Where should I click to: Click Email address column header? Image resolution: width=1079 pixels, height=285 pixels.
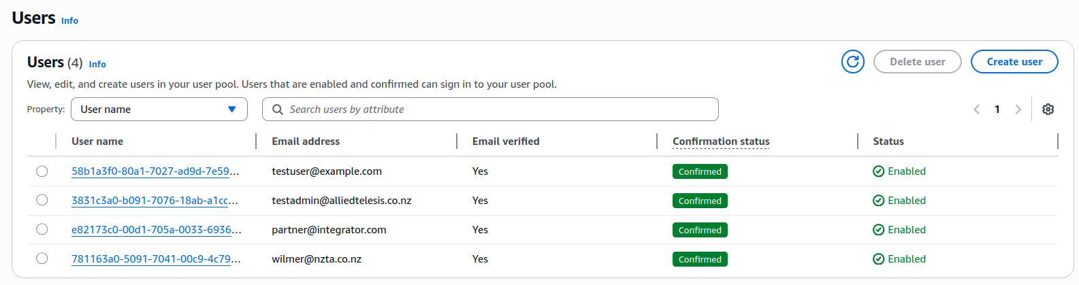[306, 141]
